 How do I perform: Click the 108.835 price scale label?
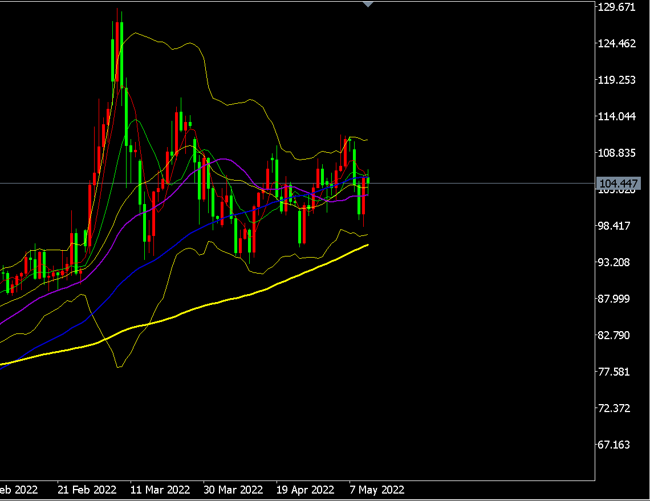[616, 153]
